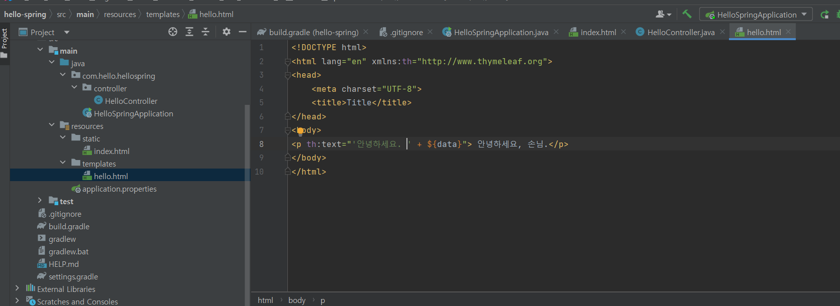Screen dimensions: 840x306
Task: Close the HelloSpringApplication.java tab
Action: pyautogui.click(x=556, y=32)
